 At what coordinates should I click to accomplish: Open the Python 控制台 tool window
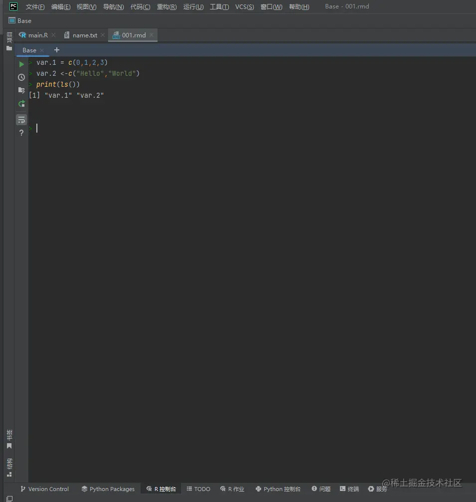278,489
